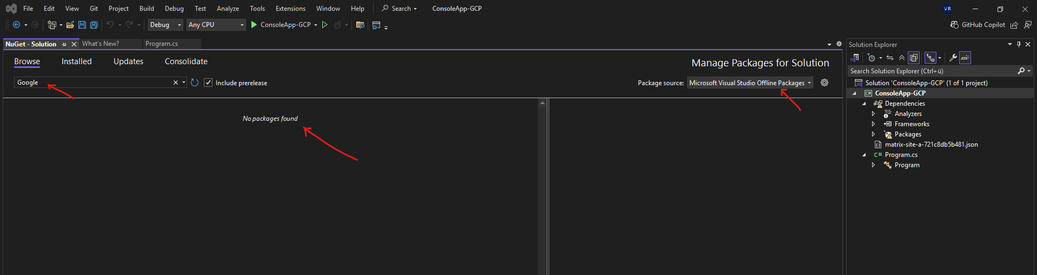Click the Visual Studio logo icon
The height and width of the screenshot is (275, 1037).
coord(11,9)
